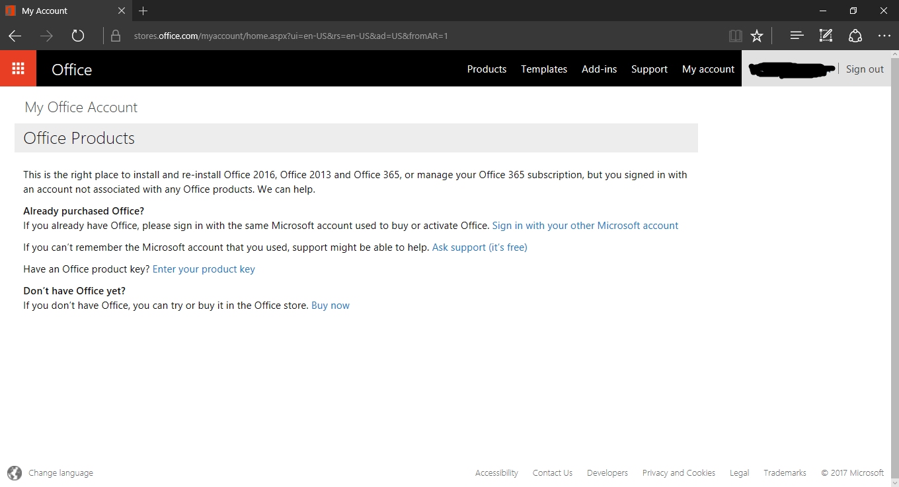Click the browser forward arrow

pos(46,36)
